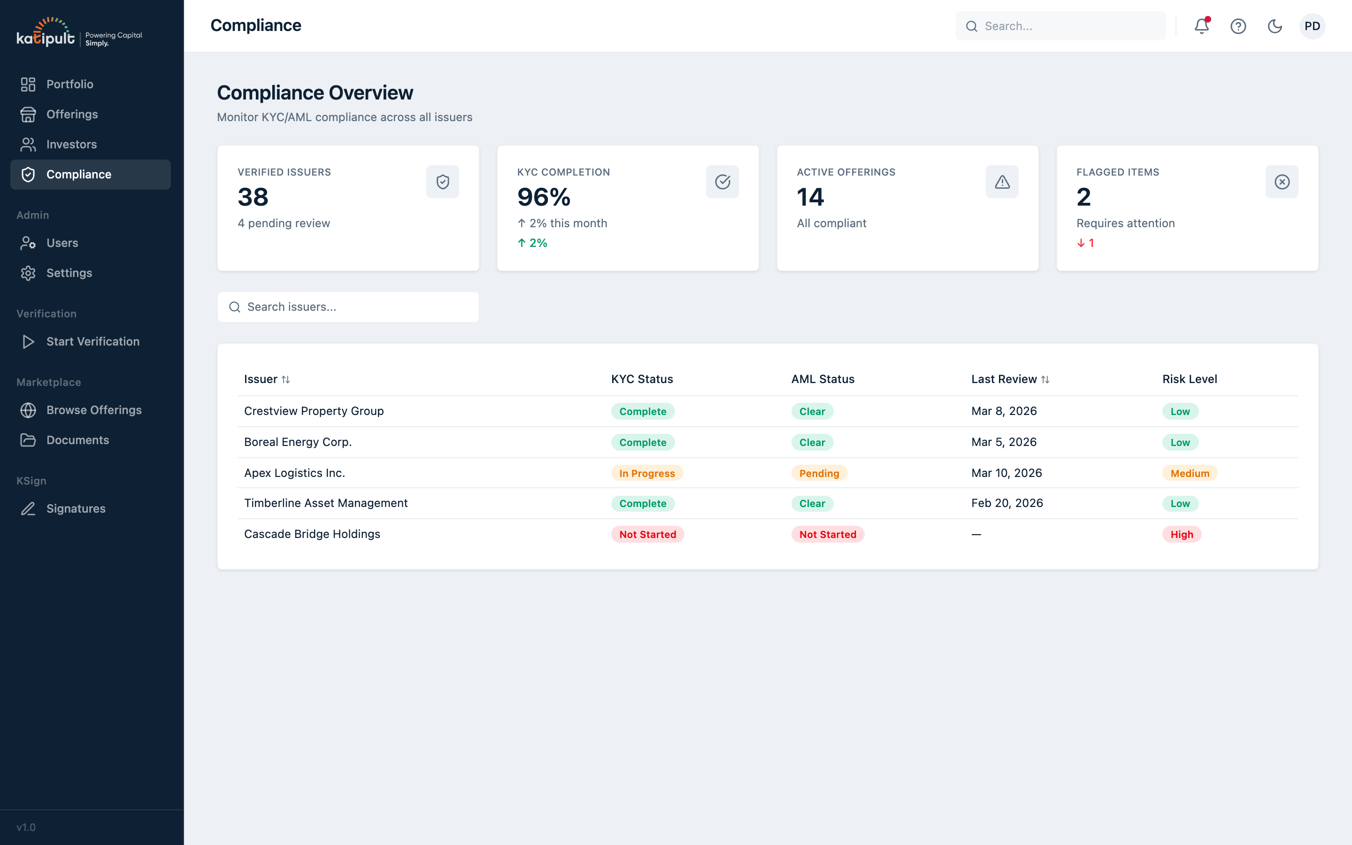
Task: Select the Portfolio icon in the sidebar
Action: pos(29,84)
